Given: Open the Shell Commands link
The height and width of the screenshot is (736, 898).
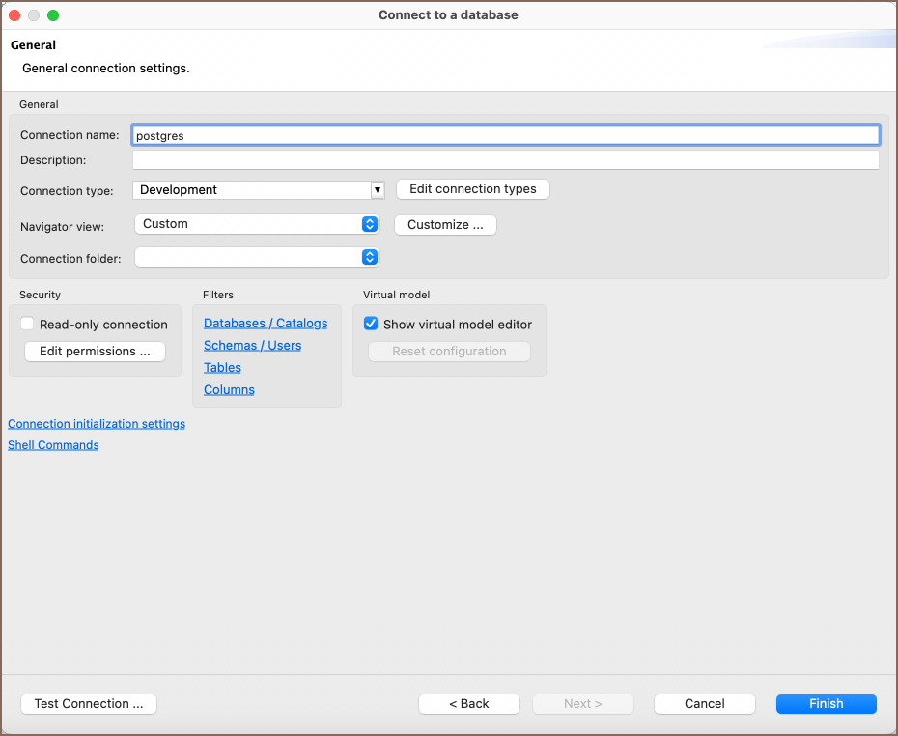Looking at the screenshot, I should pos(53,445).
